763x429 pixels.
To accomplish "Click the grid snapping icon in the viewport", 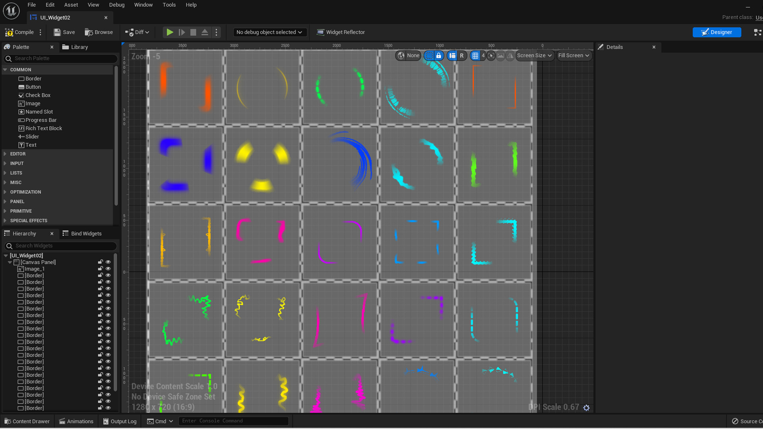I will [x=475, y=56].
